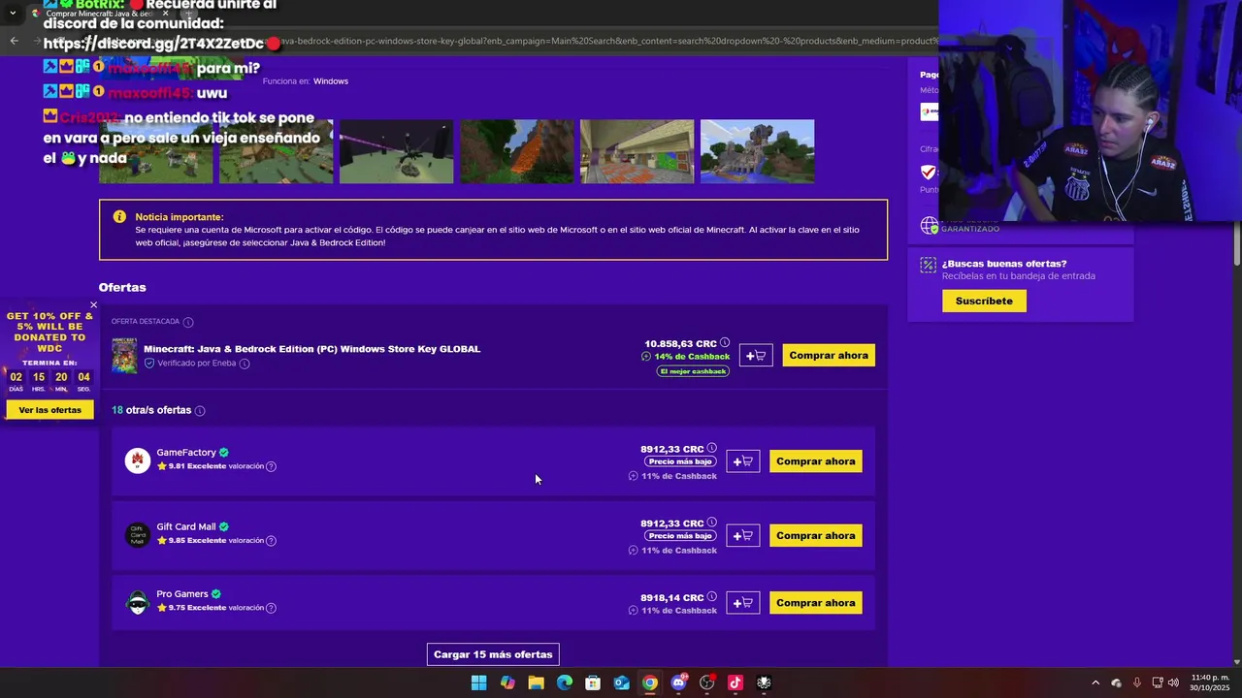The image size is (1242, 698).
Task: Open Windows Start menu
Action: point(478,682)
